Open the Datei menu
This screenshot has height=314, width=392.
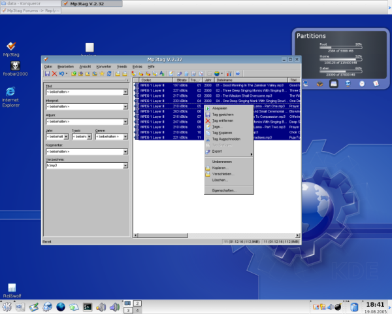click(48, 67)
